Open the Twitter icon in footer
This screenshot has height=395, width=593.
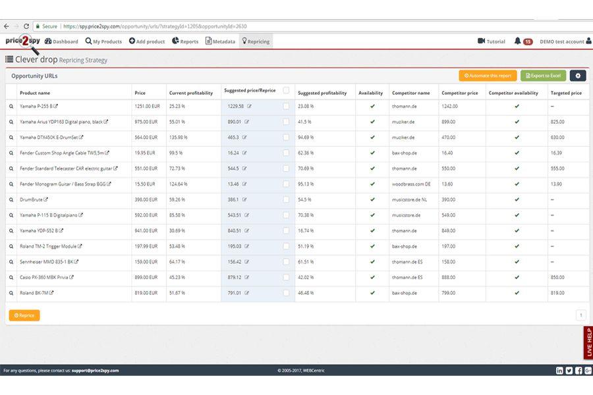tap(569, 371)
